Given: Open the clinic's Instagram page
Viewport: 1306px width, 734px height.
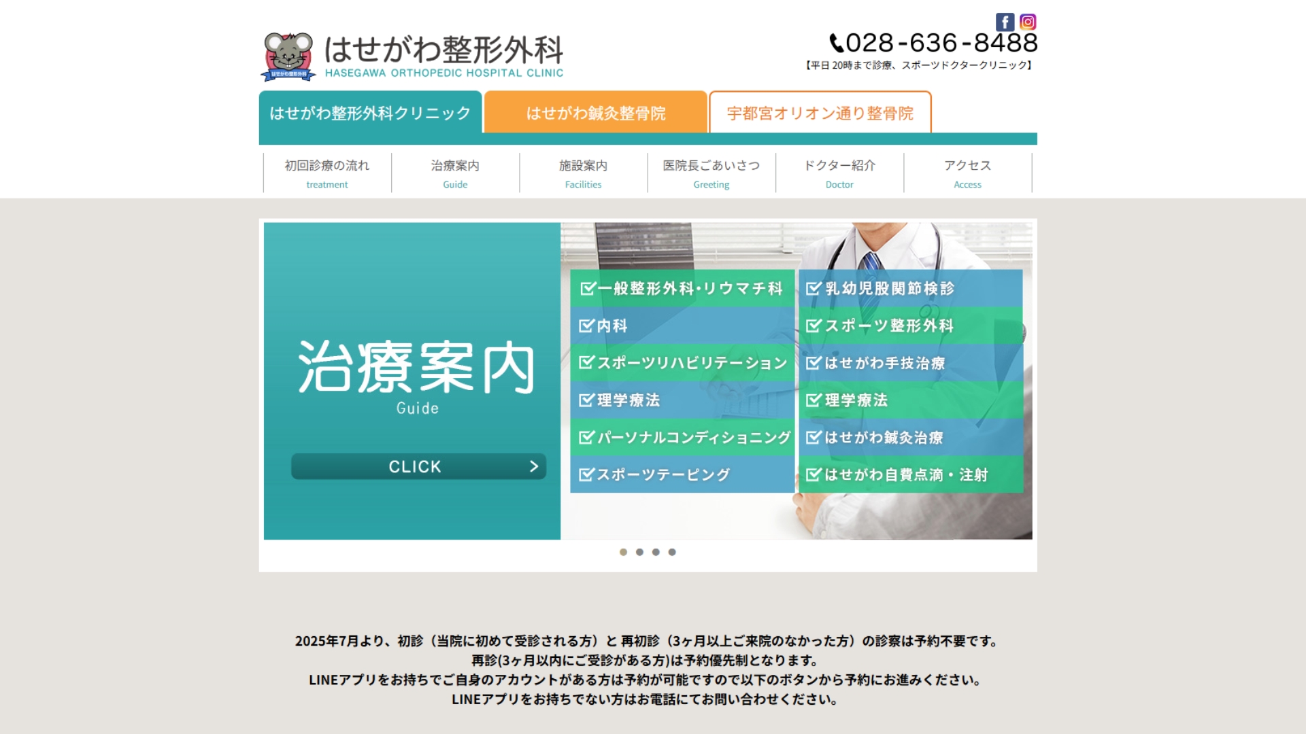Looking at the screenshot, I should (1028, 21).
